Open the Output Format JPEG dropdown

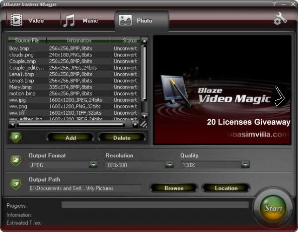[93, 165]
